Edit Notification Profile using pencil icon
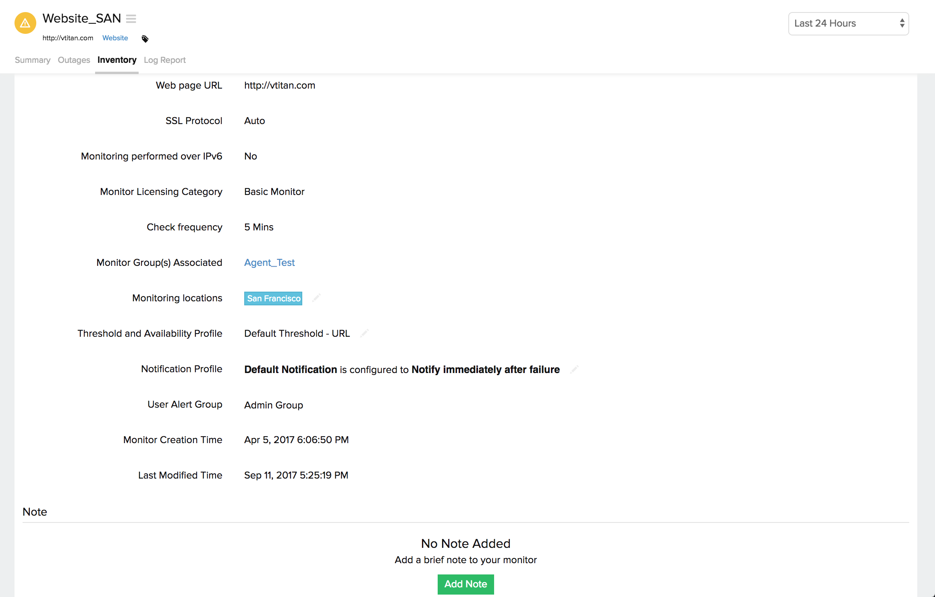This screenshot has height=597, width=935. pyautogui.click(x=574, y=369)
